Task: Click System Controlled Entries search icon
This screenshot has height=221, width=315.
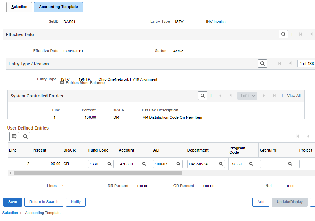Action: pos(202,96)
